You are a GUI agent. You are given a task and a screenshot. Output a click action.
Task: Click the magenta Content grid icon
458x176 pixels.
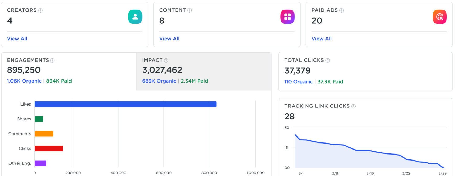coord(287,17)
